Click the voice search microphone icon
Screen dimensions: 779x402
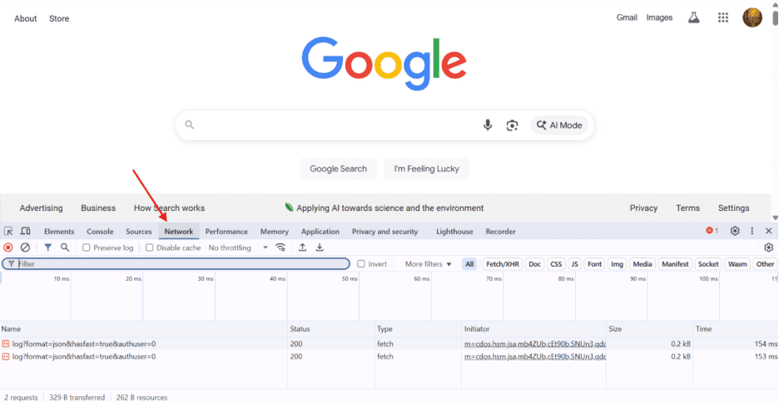[488, 125]
